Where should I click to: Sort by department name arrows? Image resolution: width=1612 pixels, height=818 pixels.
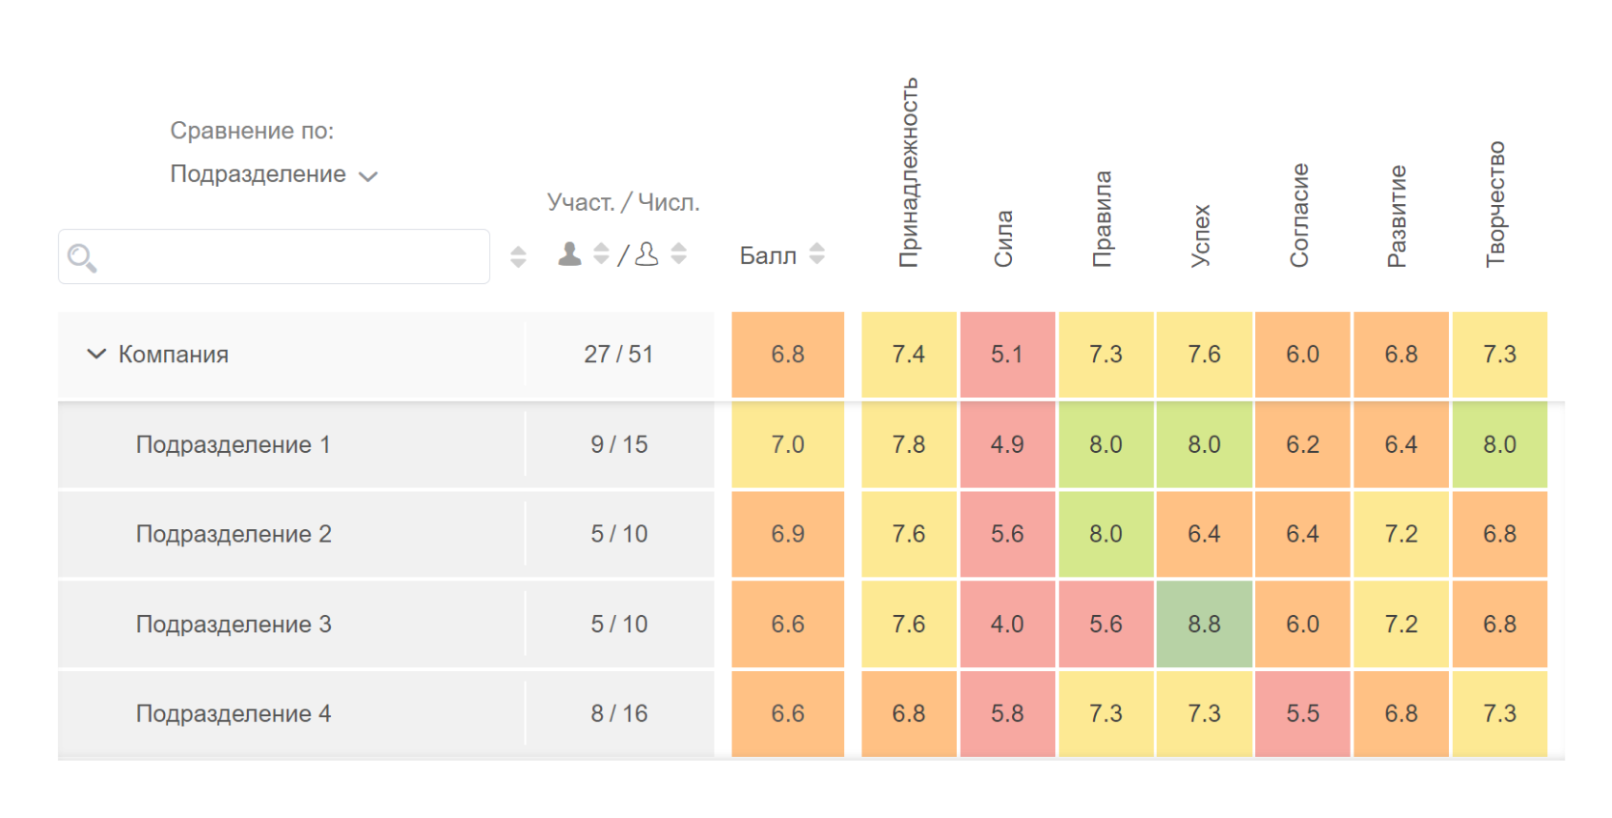pos(518,256)
